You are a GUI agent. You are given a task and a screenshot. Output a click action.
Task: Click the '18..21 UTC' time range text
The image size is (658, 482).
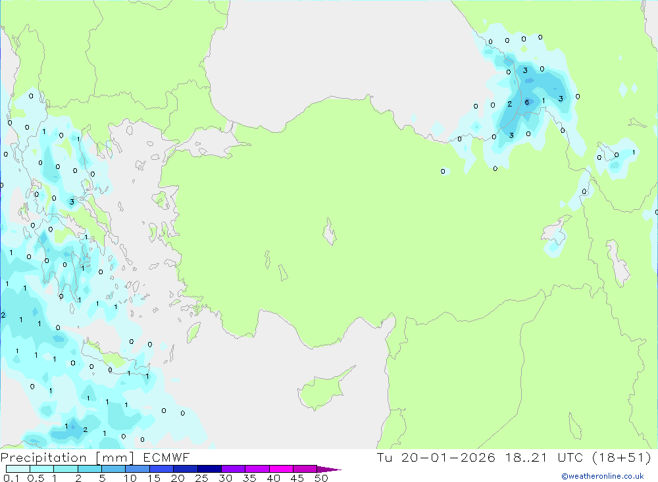pyautogui.click(x=545, y=457)
